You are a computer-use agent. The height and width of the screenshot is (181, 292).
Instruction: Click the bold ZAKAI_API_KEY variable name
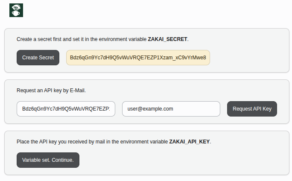(x=190, y=142)
